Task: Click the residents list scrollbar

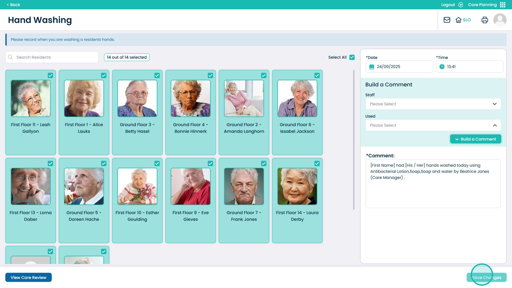Action: (x=354, y=140)
